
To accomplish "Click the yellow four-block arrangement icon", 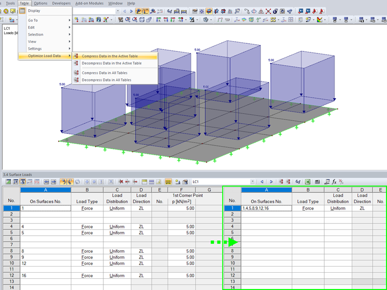I will pos(273,20).
